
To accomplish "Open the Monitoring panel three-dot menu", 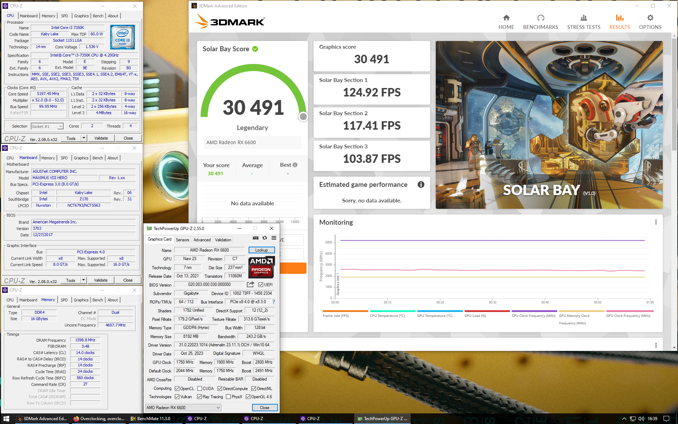I will [x=656, y=222].
